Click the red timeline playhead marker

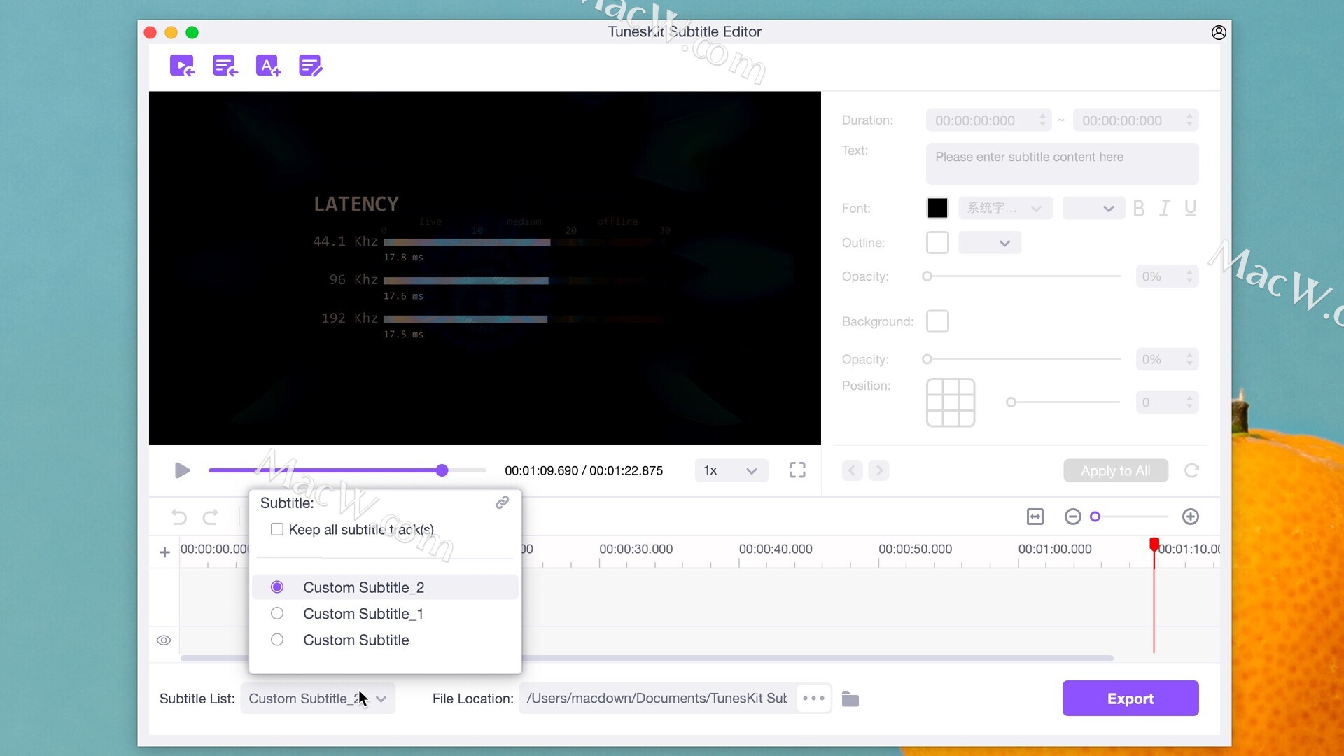pos(1154,545)
